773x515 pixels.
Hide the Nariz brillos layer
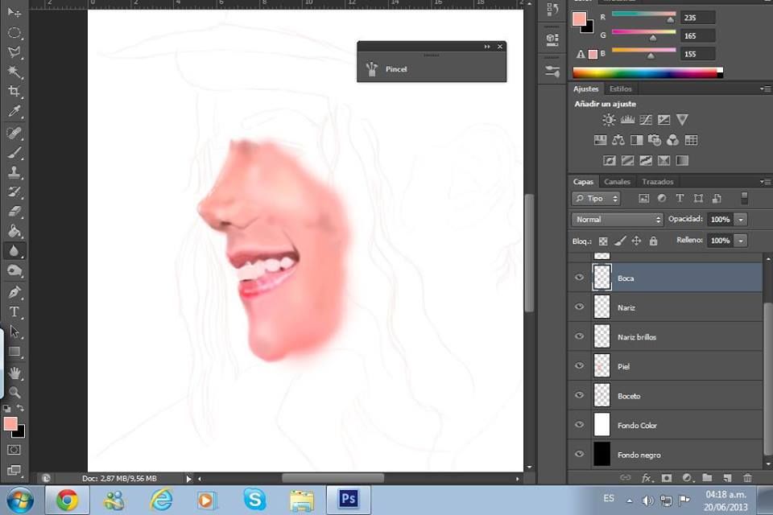tap(579, 336)
